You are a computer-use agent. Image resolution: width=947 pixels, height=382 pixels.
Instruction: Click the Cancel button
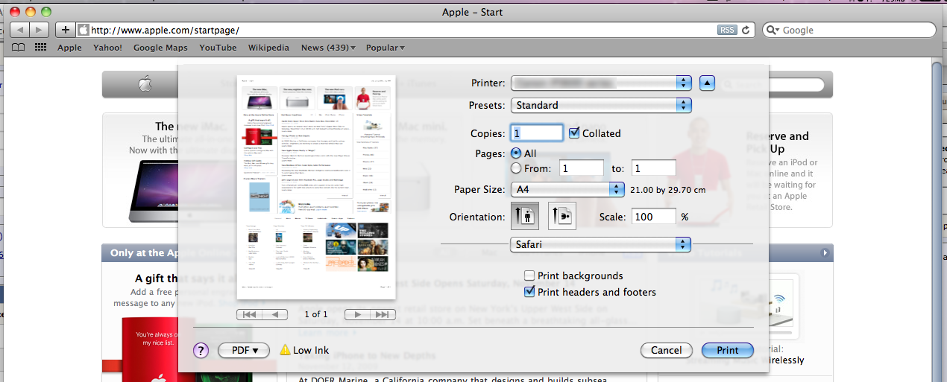667,351
